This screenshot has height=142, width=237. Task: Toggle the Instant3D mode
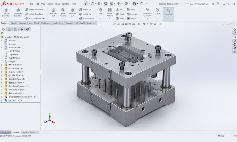[168, 13]
